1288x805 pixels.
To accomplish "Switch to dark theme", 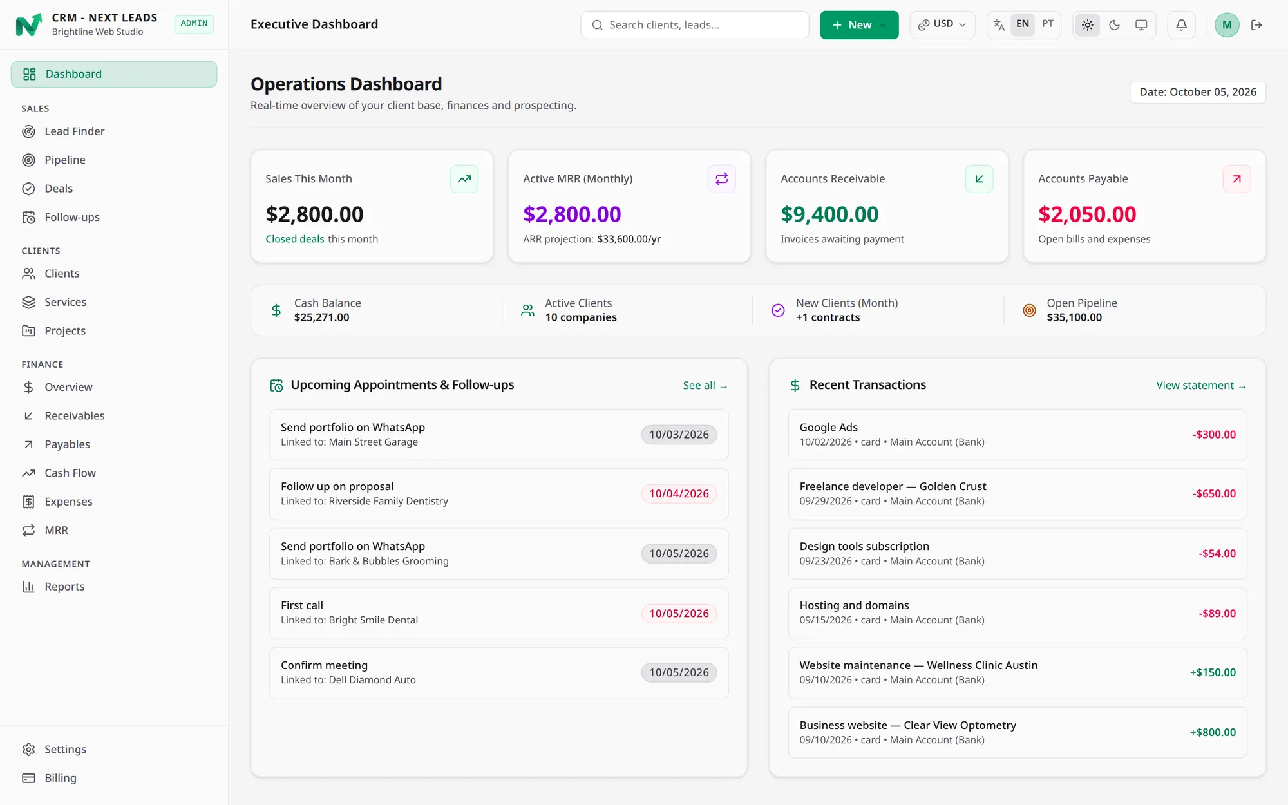I will 1114,25.
